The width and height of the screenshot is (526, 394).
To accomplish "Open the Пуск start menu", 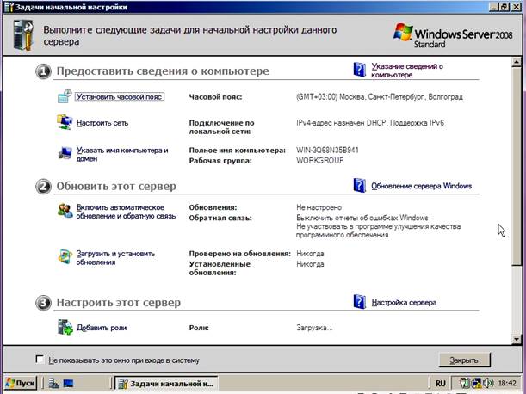I will tap(21, 383).
